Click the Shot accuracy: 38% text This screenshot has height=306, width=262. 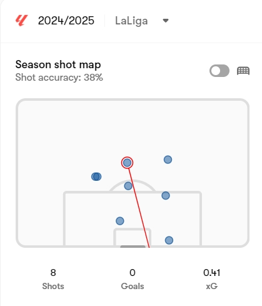(x=59, y=78)
